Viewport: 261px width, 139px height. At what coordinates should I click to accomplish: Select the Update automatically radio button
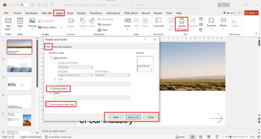tap(55, 63)
